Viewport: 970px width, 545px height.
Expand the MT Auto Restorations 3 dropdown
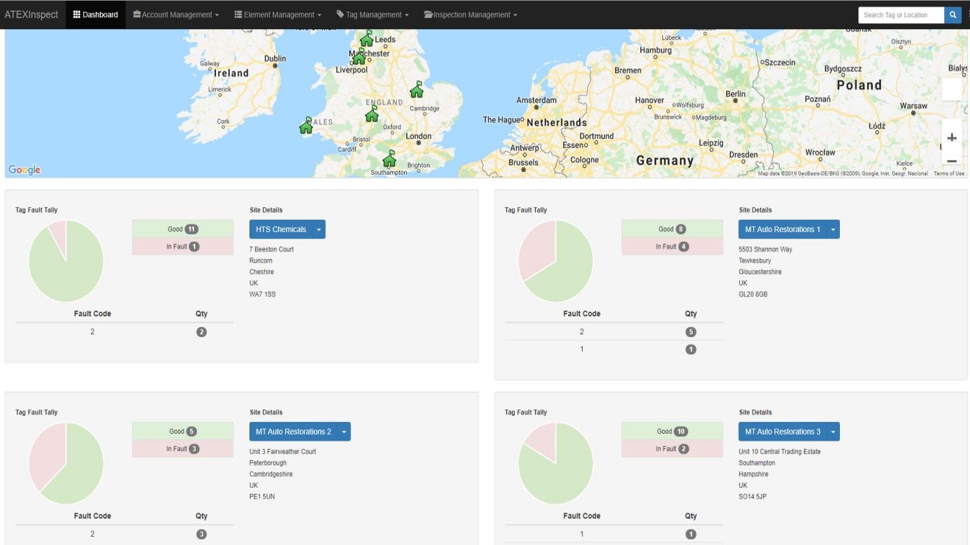(x=833, y=432)
